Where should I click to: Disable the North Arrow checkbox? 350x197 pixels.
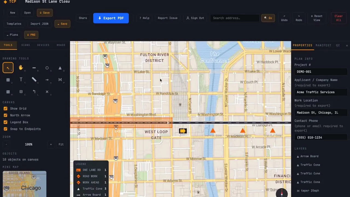[x=5, y=115]
